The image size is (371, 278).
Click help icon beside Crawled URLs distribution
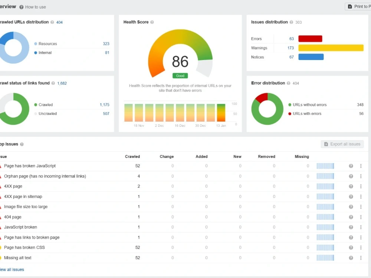coord(52,22)
